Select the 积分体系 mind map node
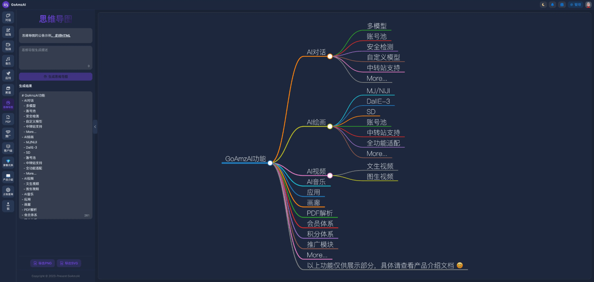The height and width of the screenshot is (282, 594). pyautogui.click(x=320, y=234)
